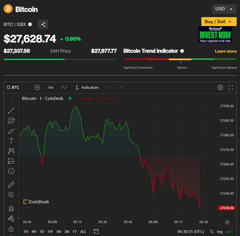Expand the Buy / Sell dropdown
The height and width of the screenshot is (236, 240).
(219, 22)
